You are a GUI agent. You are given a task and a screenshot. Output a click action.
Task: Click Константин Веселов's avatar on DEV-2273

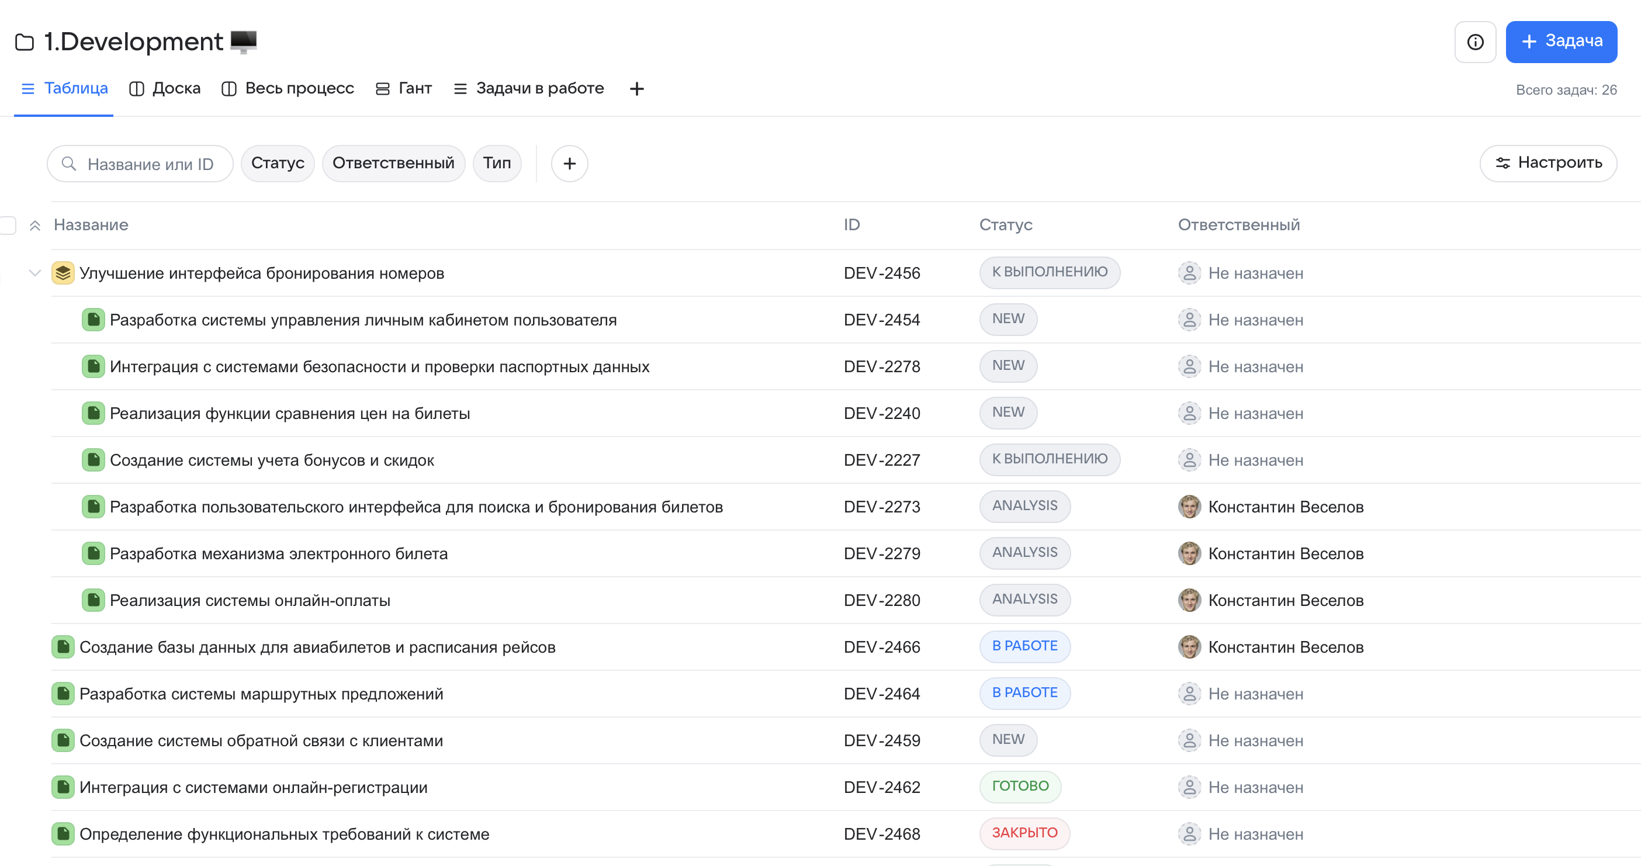click(1189, 507)
